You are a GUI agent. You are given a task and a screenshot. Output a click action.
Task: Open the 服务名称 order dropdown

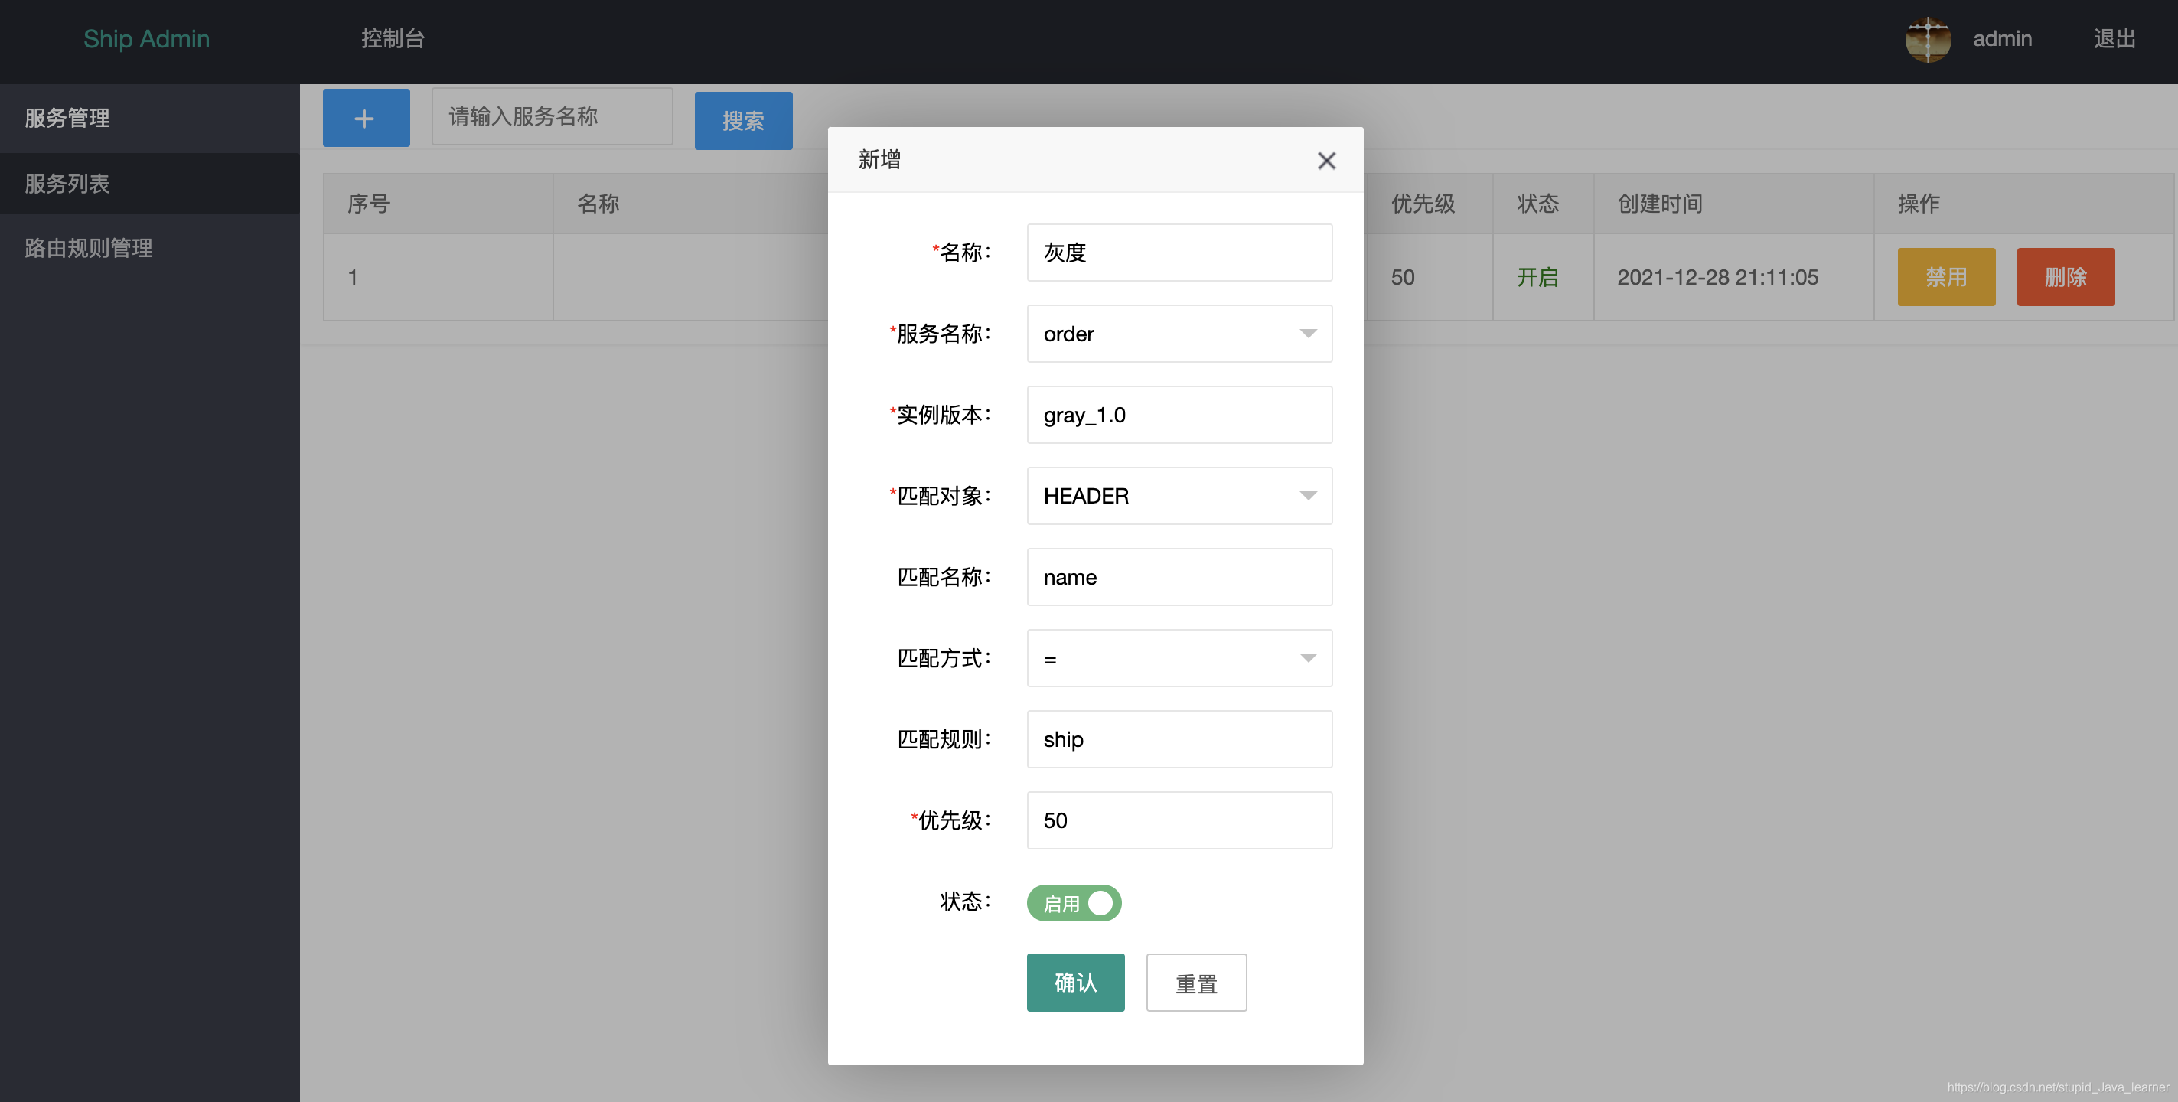[1179, 334]
